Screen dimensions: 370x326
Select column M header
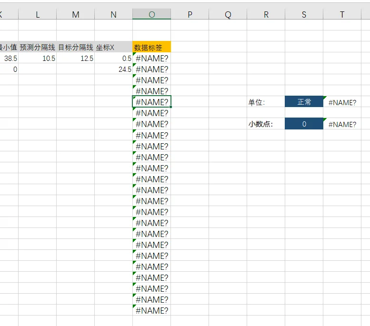pyautogui.click(x=76, y=14)
